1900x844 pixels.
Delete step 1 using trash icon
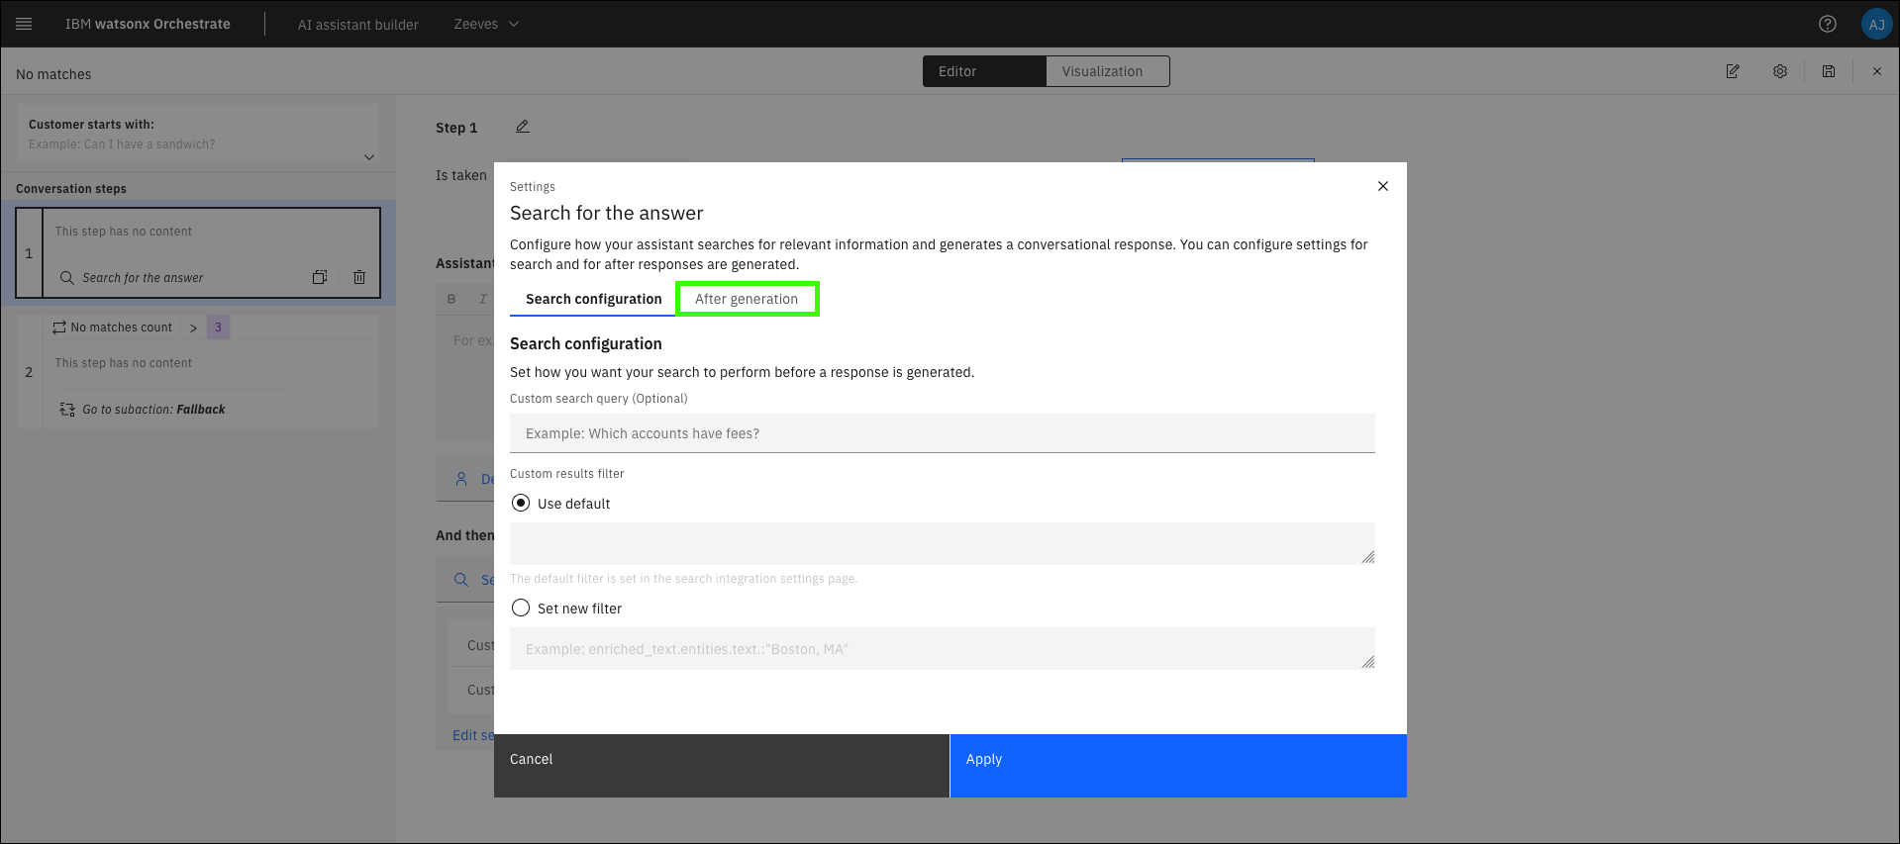[359, 278]
